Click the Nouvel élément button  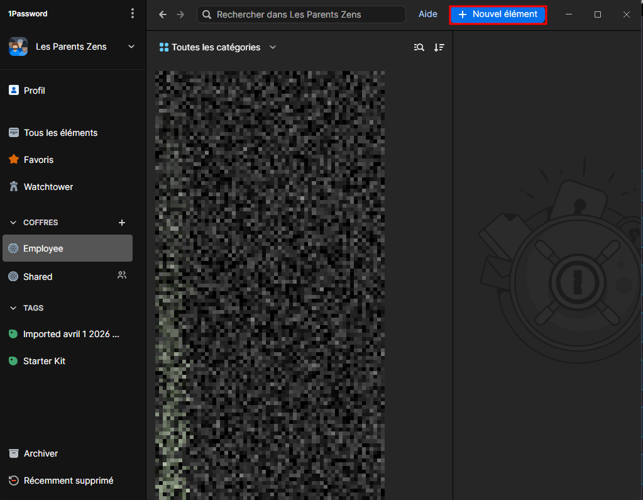[498, 14]
